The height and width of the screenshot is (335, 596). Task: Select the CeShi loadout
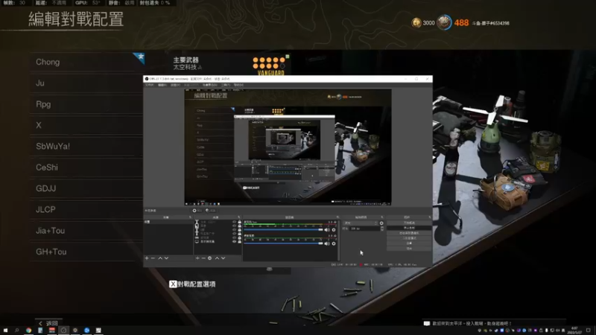click(x=86, y=167)
